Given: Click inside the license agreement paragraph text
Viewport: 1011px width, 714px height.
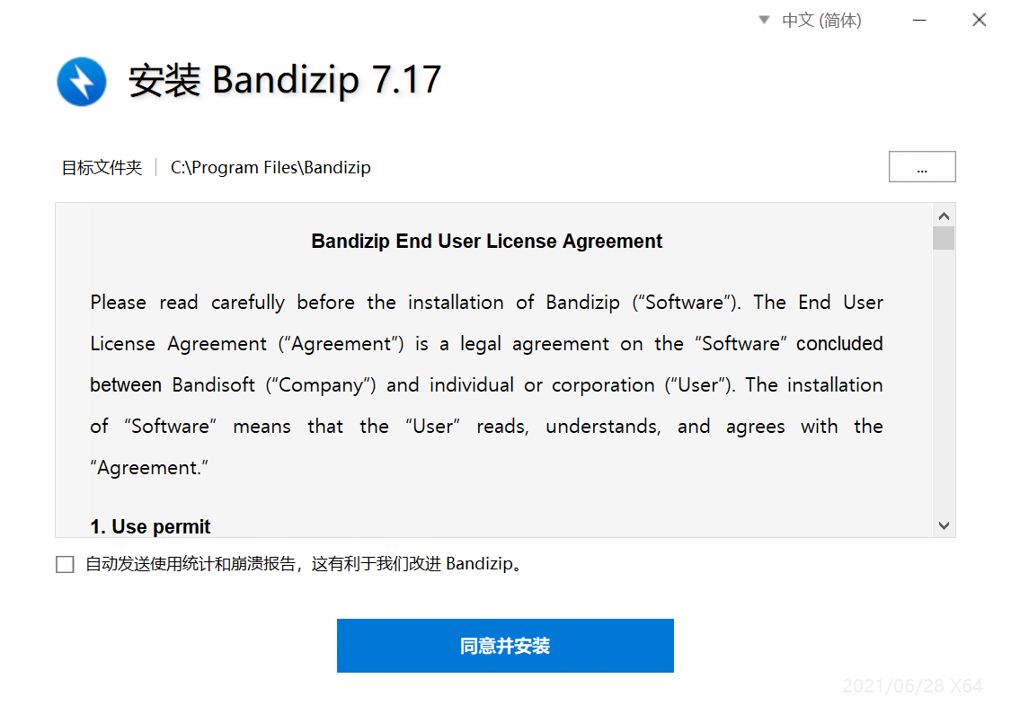Looking at the screenshot, I should pos(487,384).
